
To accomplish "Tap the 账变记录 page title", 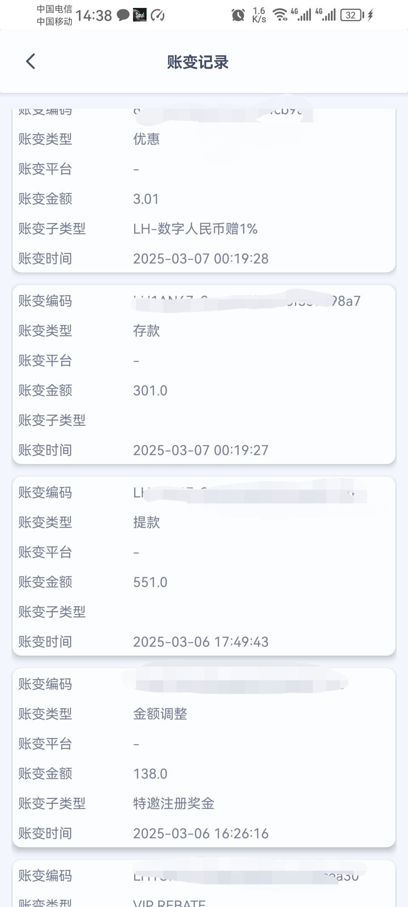I will [198, 62].
